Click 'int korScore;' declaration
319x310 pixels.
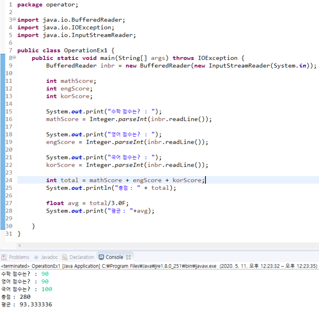point(69,96)
